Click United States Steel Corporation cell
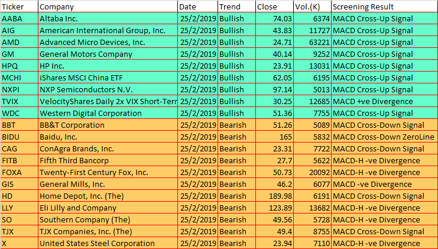 [108, 243]
